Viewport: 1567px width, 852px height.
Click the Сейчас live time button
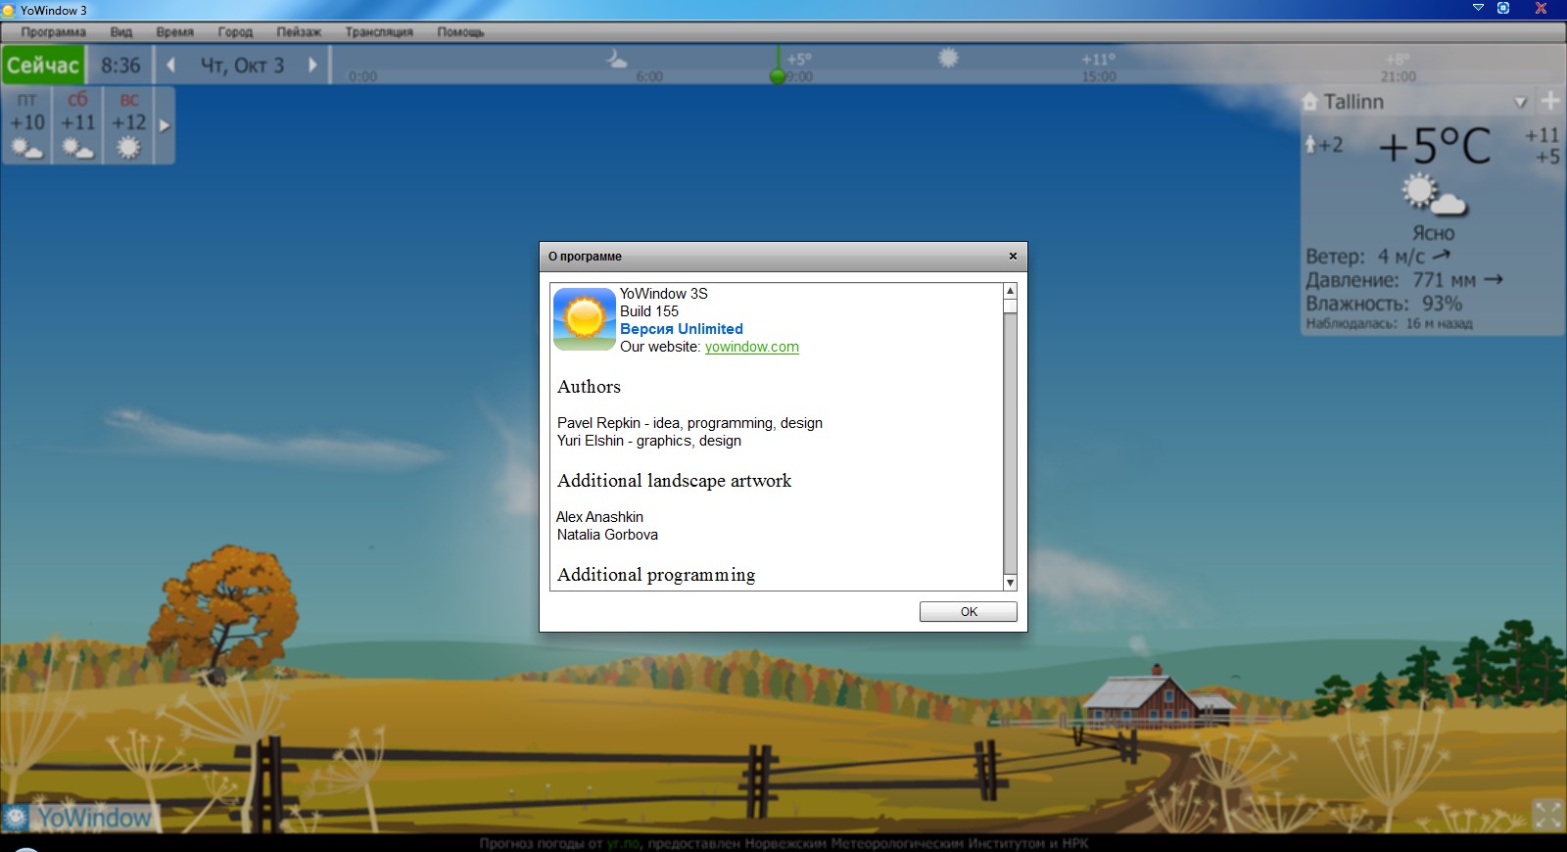click(43, 66)
